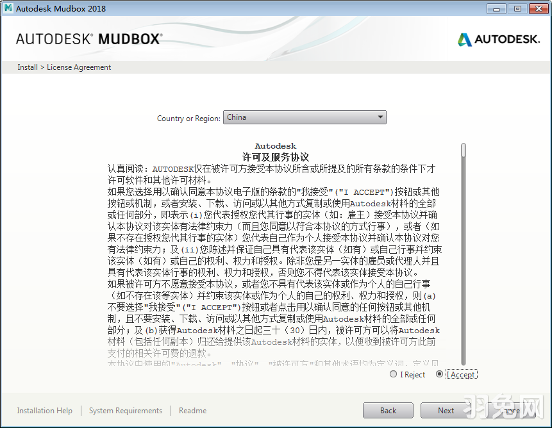Open the Readme document
Image resolution: width=552 pixels, height=428 pixels.
(x=192, y=410)
